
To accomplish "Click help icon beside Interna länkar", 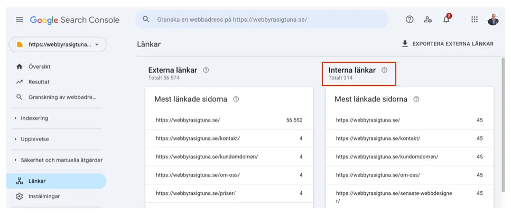I will 384,70.
